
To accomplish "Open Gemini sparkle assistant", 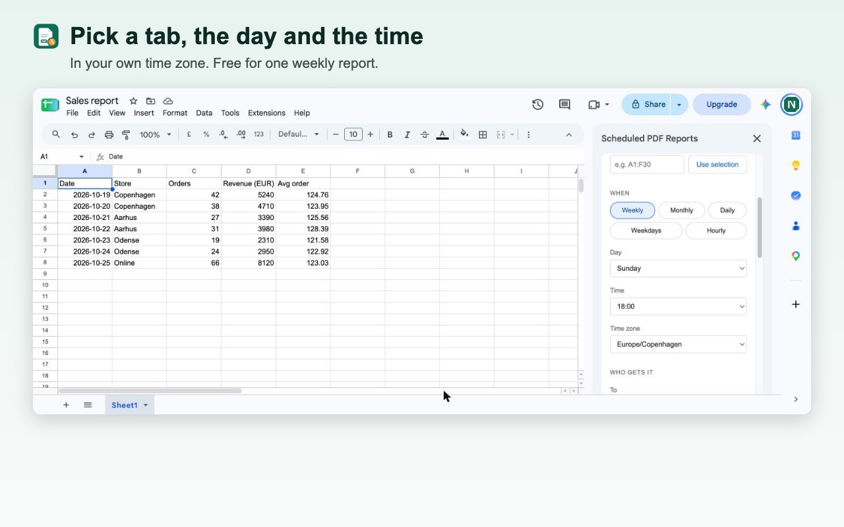I will click(766, 104).
